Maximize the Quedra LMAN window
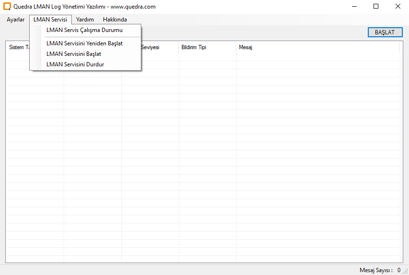409x275 pixels. (376, 7)
